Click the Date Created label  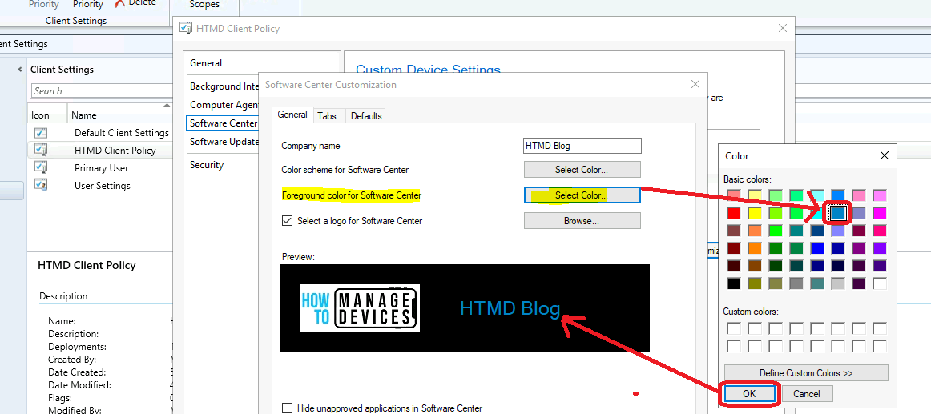click(77, 372)
